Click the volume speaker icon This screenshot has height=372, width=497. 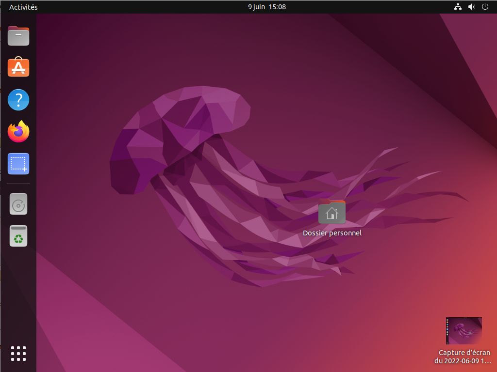[x=472, y=7]
